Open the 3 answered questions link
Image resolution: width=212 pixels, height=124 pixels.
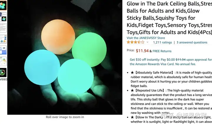tap(192, 42)
